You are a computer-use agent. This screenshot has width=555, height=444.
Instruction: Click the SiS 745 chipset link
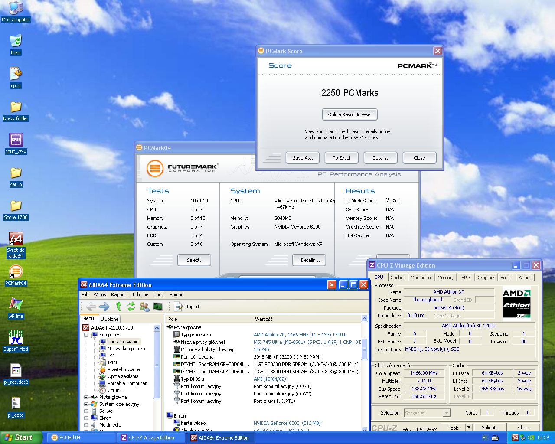click(261, 349)
